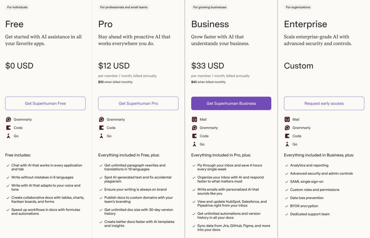Click the Enterprise plan heading

click(306, 24)
